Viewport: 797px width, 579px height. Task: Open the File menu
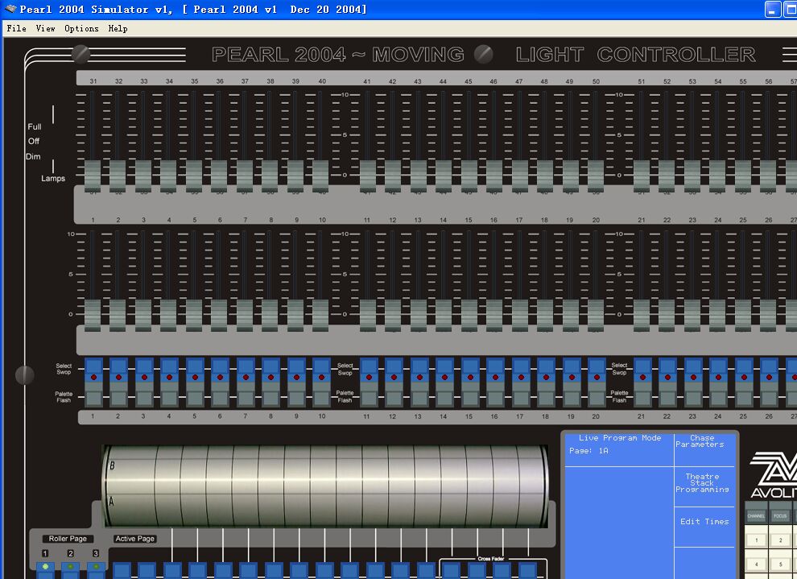(x=16, y=28)
